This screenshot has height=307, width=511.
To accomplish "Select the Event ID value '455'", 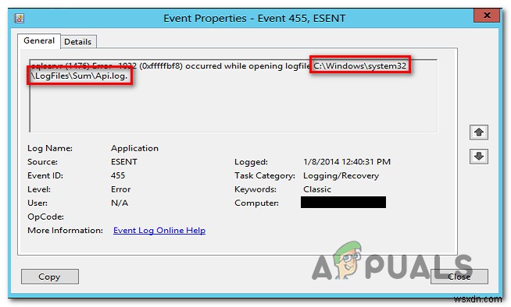I will (118, 175).
